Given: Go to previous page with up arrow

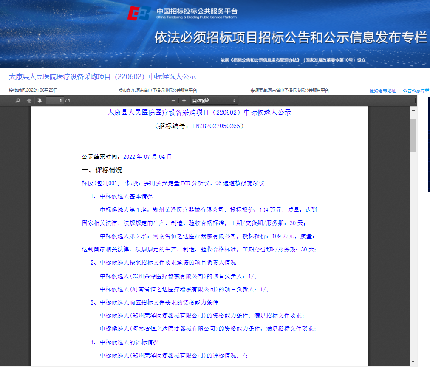Looking at the screenshot, I should point(29,101).
